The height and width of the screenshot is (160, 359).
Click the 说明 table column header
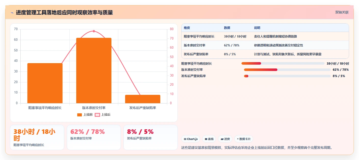pyautogui.click(x=257, y=28)
